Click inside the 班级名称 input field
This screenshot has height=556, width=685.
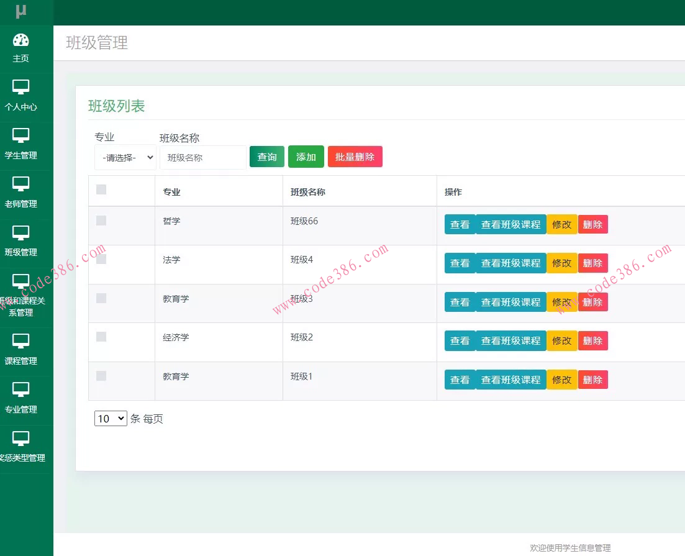202,157
